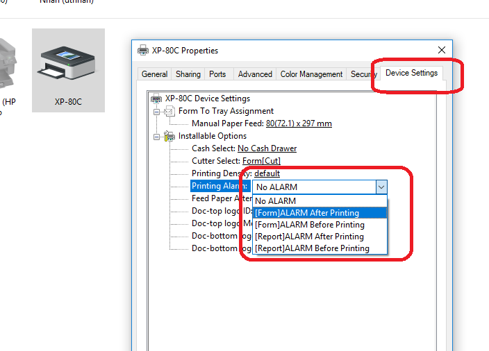Close the XP-80C Properties dialog
489x351 pixels.
tap(441, 50)
